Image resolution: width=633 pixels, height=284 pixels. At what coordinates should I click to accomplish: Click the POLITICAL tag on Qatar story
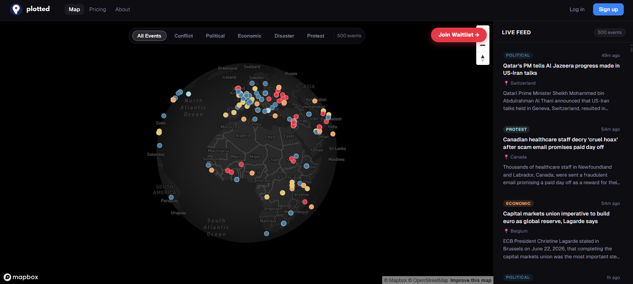[x=517, y=55]
